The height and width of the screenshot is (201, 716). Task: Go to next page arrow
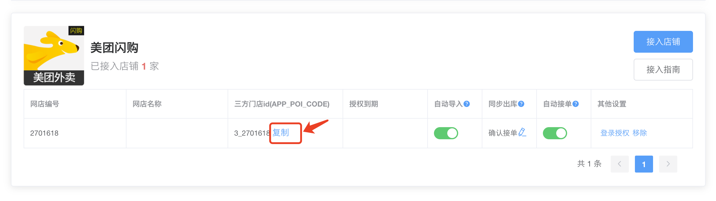pos(668,164)
